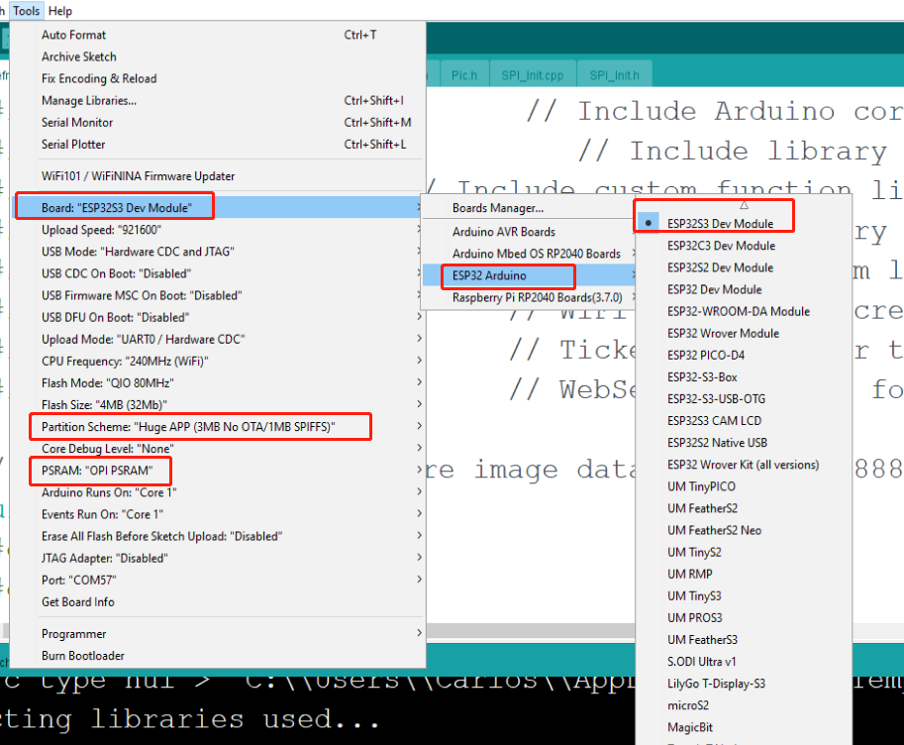
Task: Expand JTAG Adapter Disabled submenu
Action: 218,558
